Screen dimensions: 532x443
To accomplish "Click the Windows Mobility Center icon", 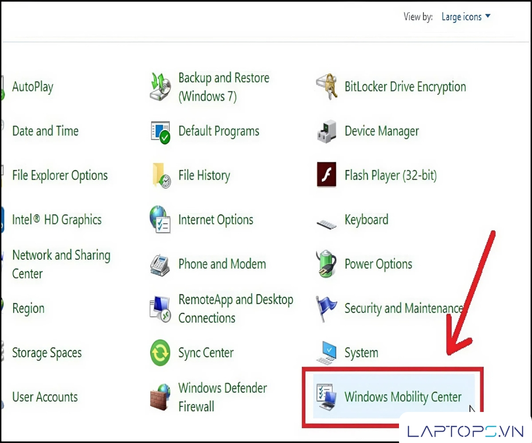I will [x=327, y=397].
